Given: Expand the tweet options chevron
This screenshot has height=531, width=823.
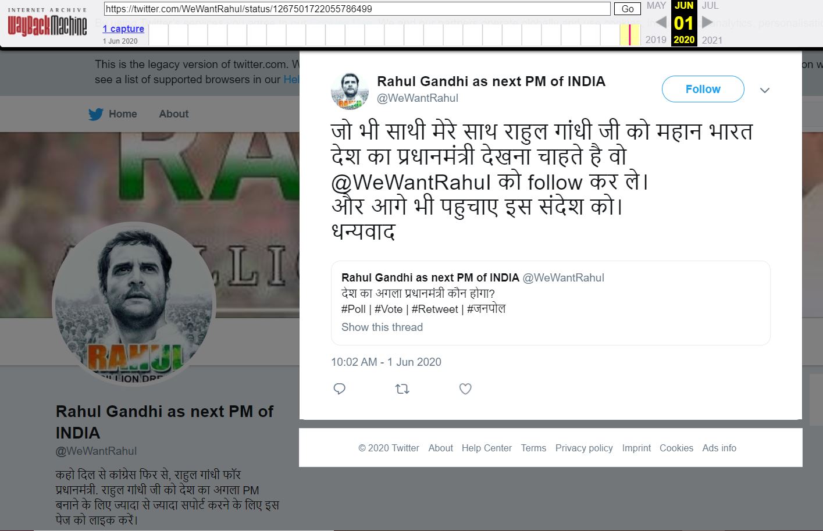Looking at the screenshot, I should (765, 90).
